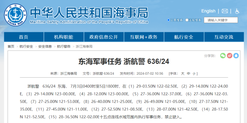Select the 文章搜索 radio button
247x123 pixels.
168,20
